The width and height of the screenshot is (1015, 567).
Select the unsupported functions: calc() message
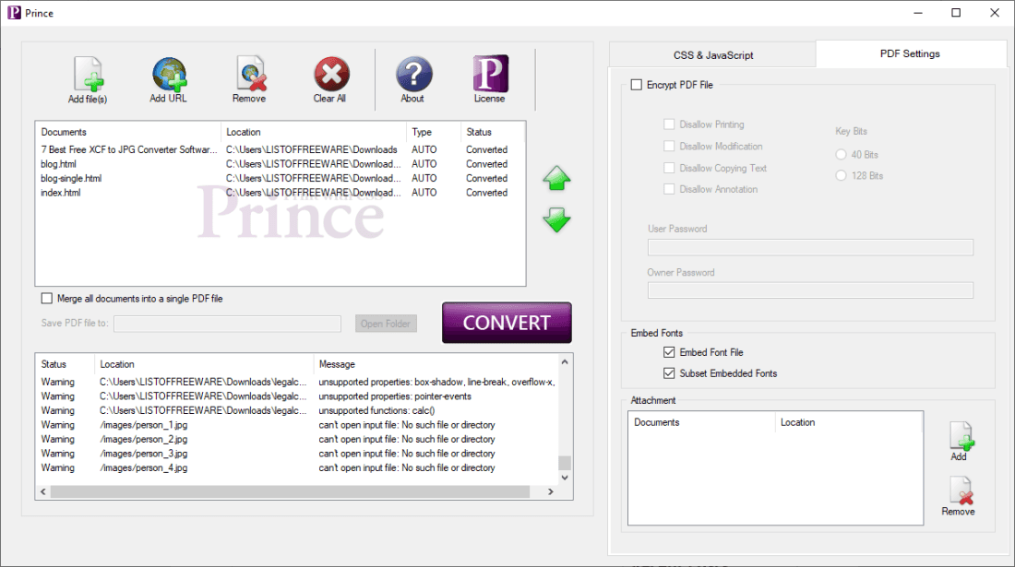376,410
